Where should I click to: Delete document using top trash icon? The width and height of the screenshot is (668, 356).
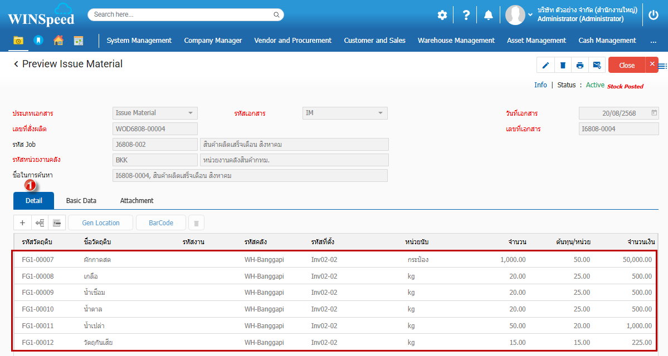point(563,65)
